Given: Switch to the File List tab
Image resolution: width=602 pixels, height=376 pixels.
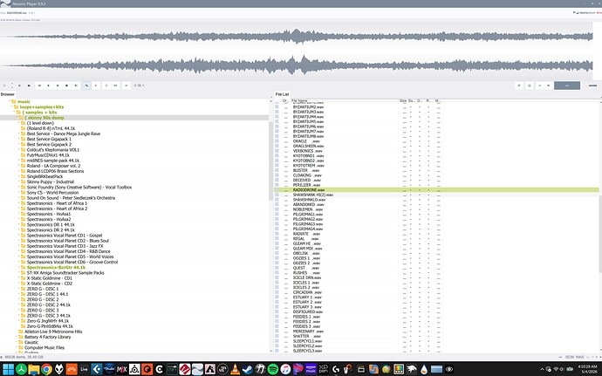Looking at the screenshot, I should tap(282, 94).
